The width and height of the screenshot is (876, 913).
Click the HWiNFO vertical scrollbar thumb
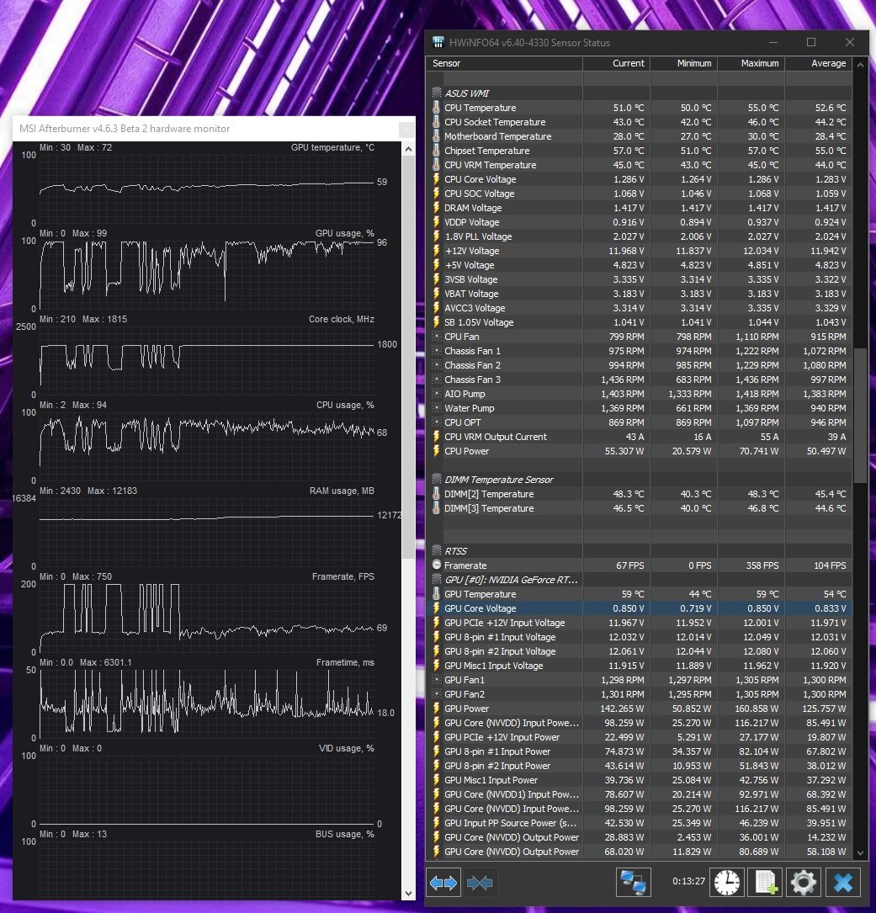point(860,416)
